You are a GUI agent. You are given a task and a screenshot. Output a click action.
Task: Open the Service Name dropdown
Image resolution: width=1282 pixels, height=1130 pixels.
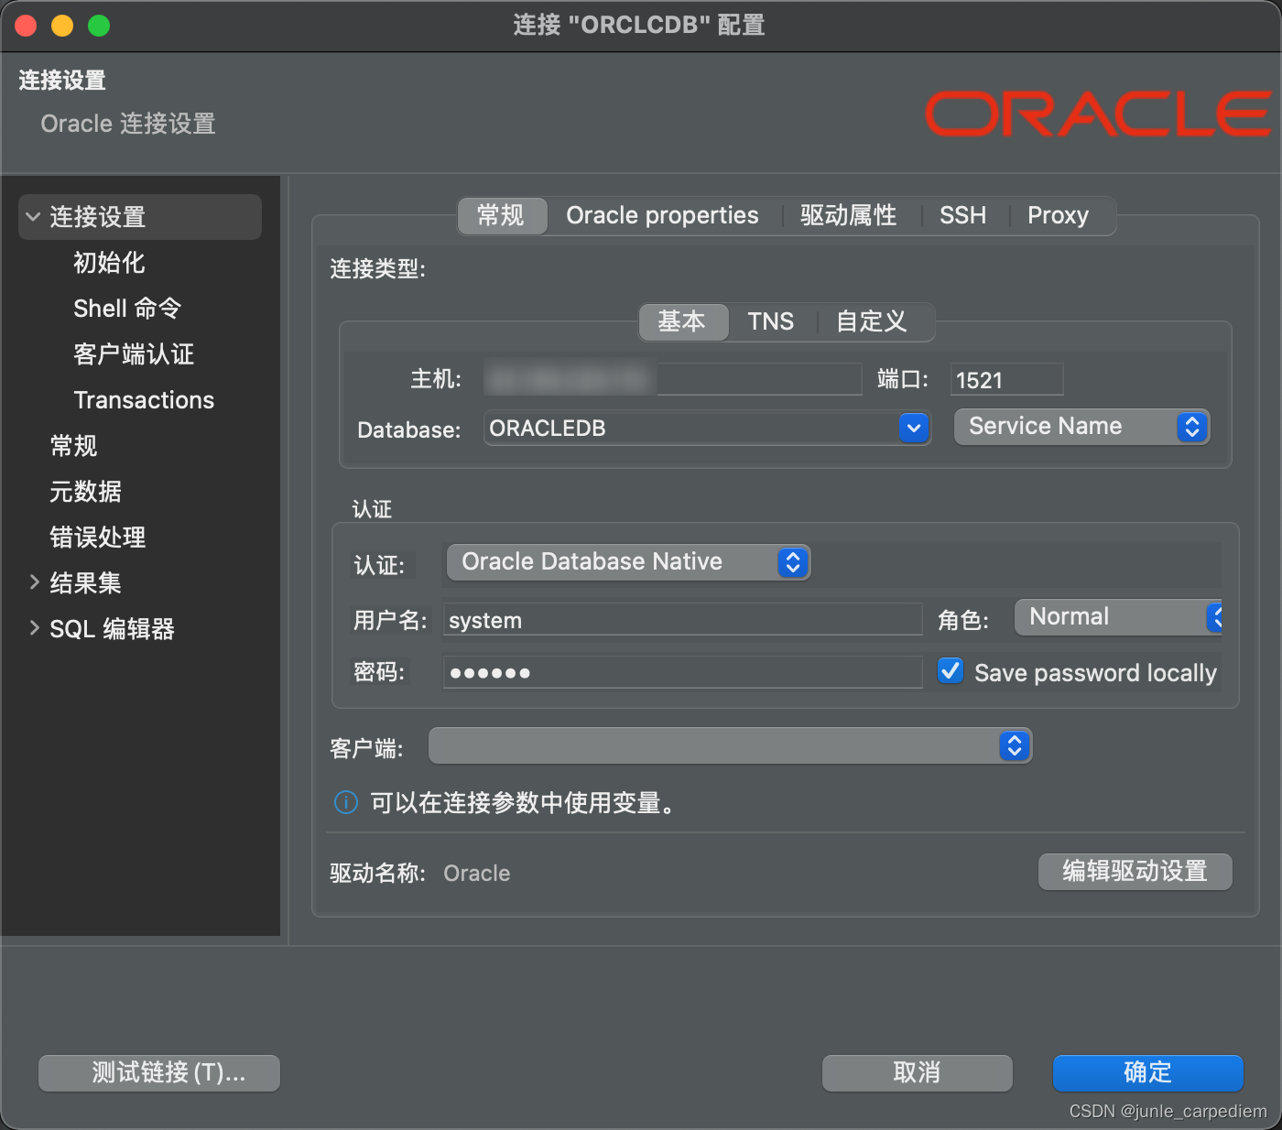tap(1081, 427)
